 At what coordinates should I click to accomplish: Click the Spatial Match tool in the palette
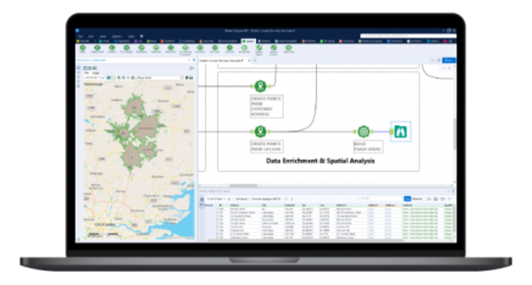pos(259,47)
